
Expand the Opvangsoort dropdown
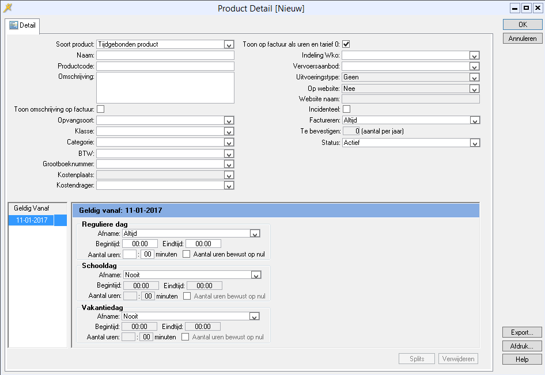229,121
